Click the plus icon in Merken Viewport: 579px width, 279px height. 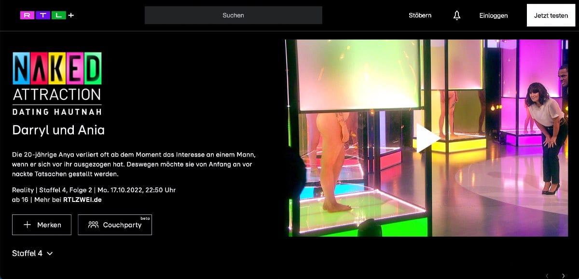pos(28,225)
